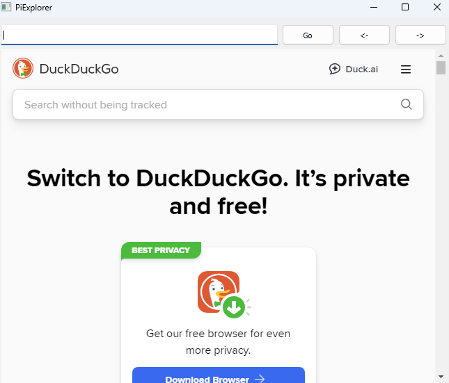Click the Download Browser button
This screenshot has height=383, width=449.
(x=218, y=375)
